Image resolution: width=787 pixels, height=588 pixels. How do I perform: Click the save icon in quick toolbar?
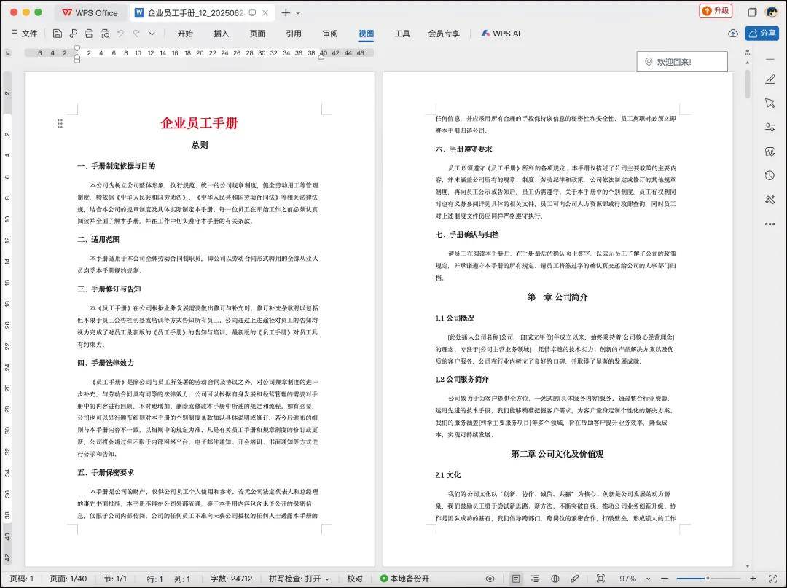(x=58, y=34)
